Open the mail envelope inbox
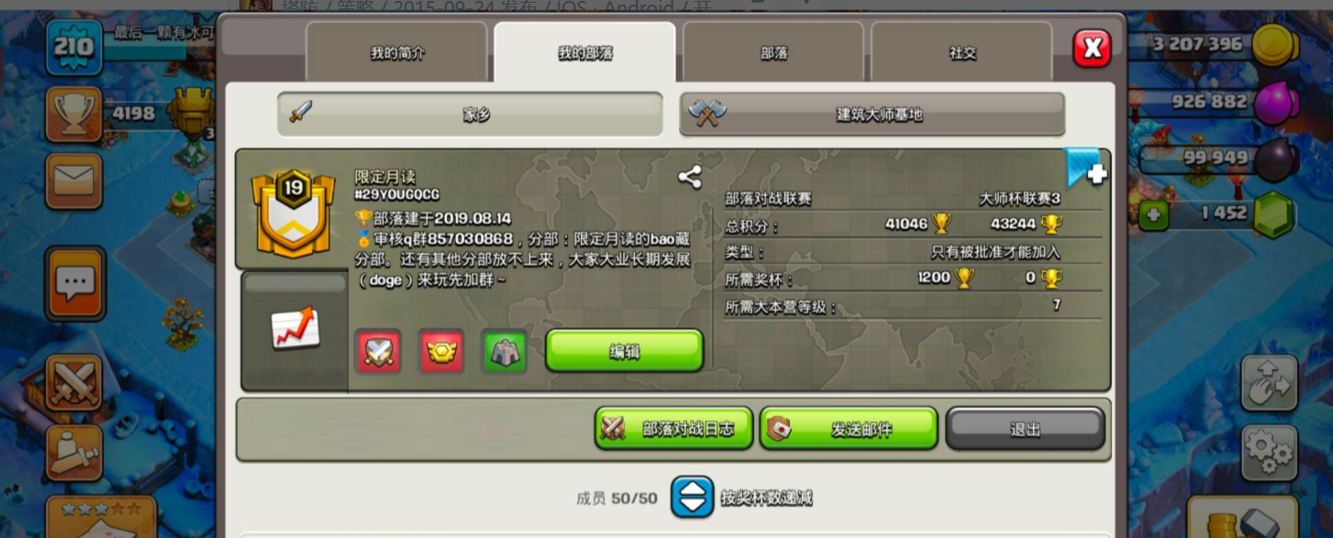The width and height of the screenshot is (1333, 538). pos(75,180)
